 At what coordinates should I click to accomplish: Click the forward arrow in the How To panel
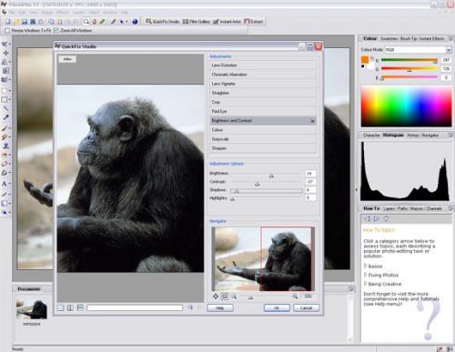point(377,218)
